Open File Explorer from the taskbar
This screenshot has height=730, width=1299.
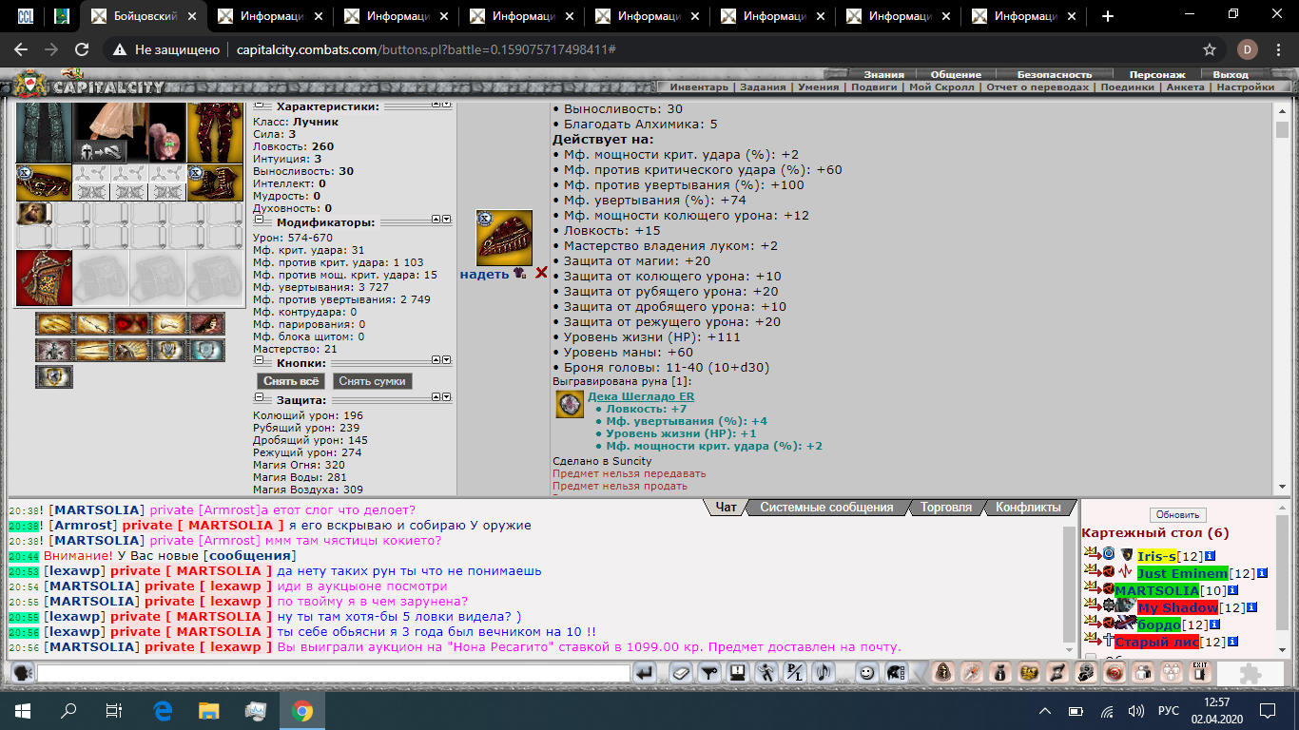coord(208,710)
